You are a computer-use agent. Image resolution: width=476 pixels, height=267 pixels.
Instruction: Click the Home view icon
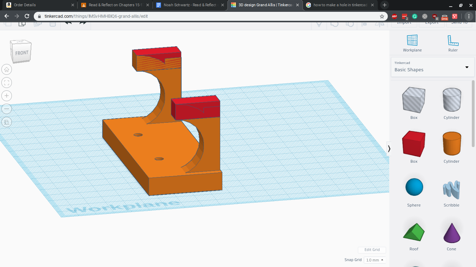pyautogui.click(x=7, y=69)
